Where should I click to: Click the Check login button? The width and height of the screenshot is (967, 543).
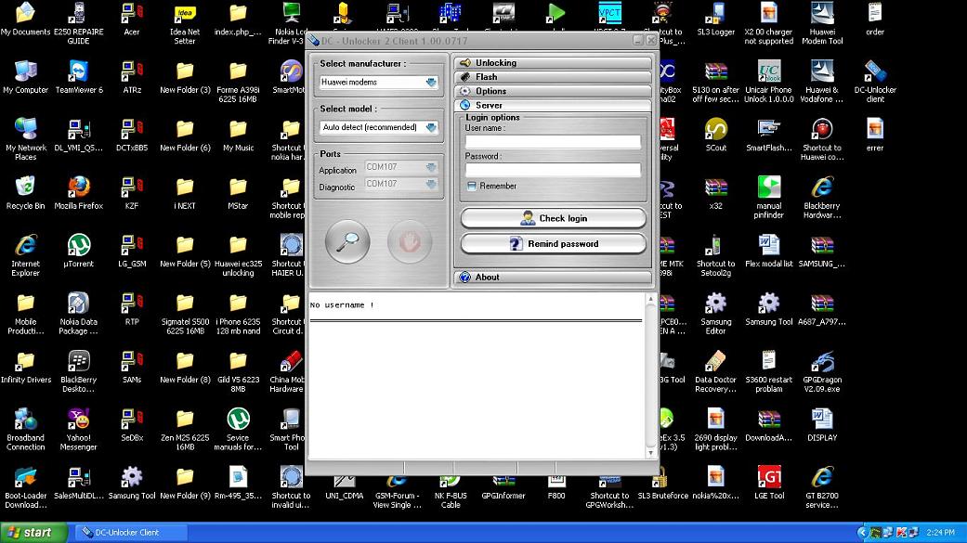click(x=553, y=218)
